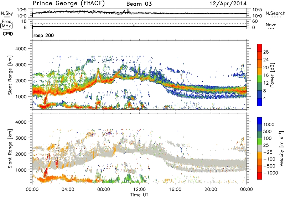Select 'Slant Range [km]' label of velocity panel
285x197 pixels.
point(10,149)
